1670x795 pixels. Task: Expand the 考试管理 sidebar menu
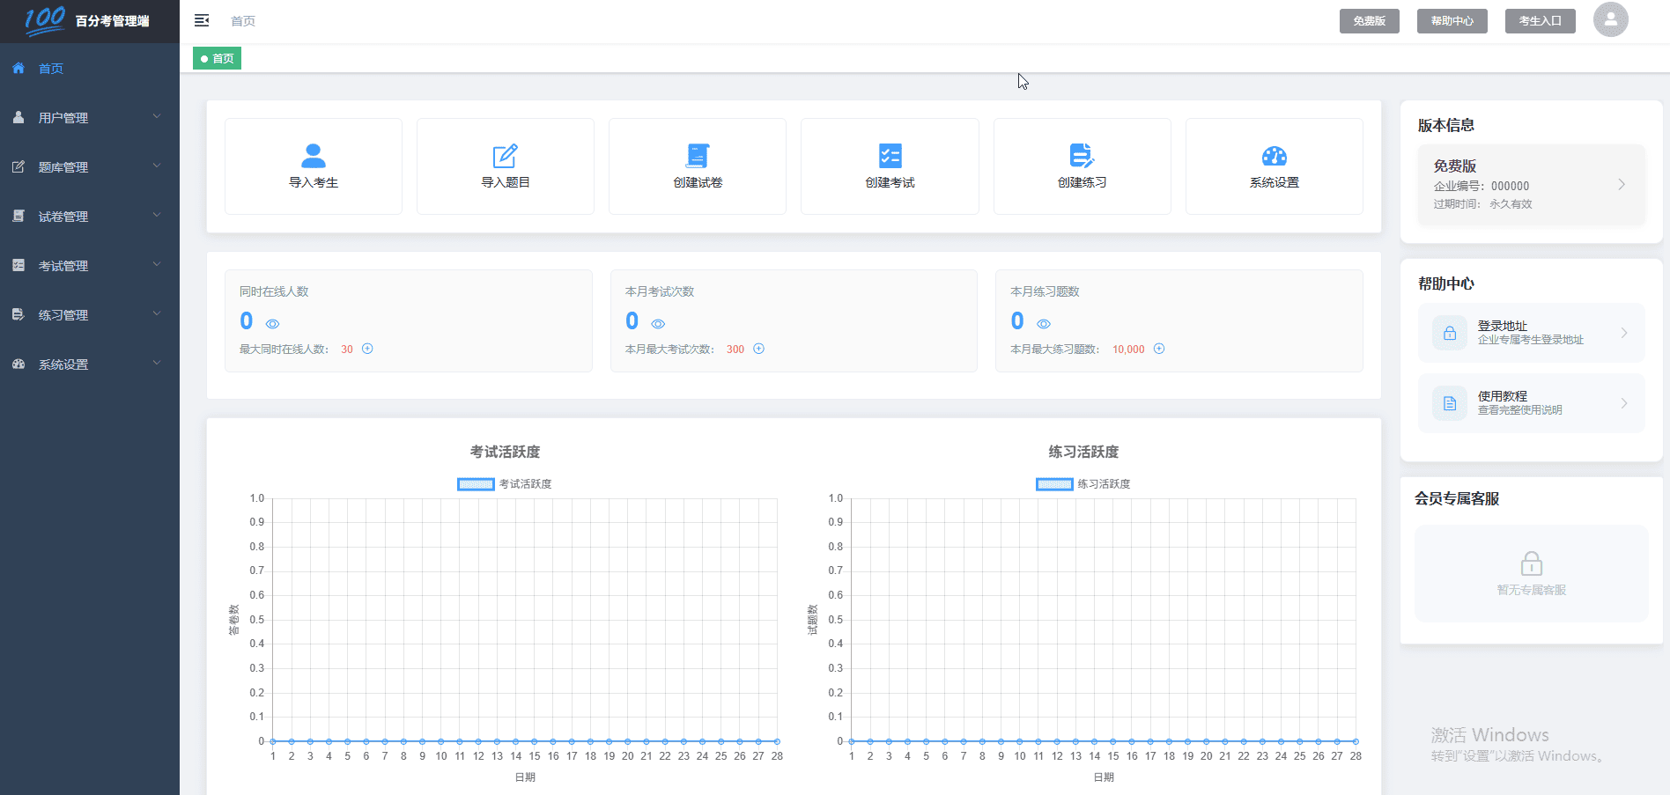(89, 265)
